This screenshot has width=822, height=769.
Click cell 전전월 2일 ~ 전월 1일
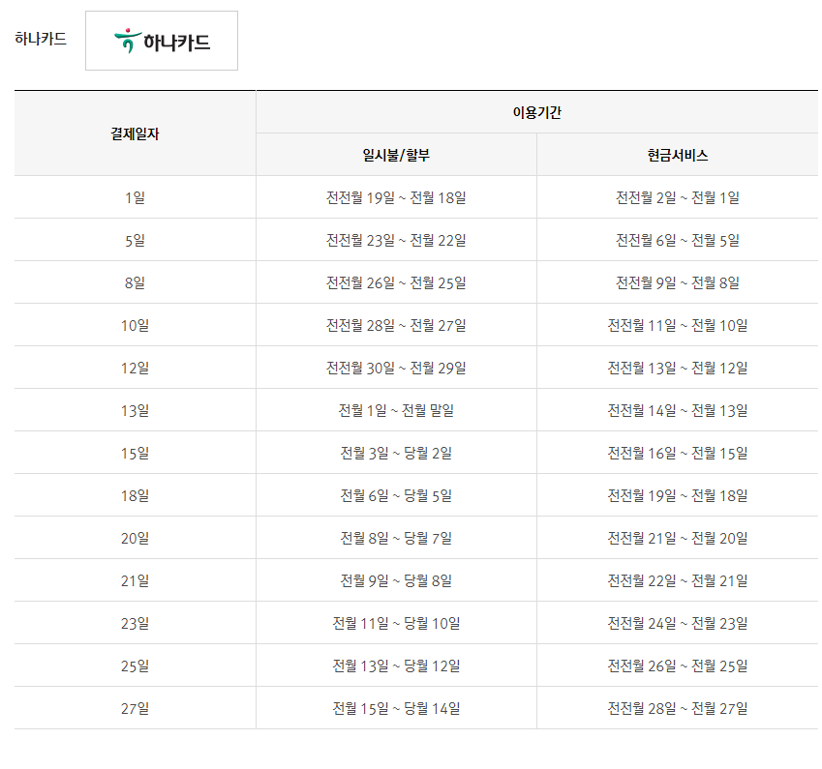[x=678, y=197]
